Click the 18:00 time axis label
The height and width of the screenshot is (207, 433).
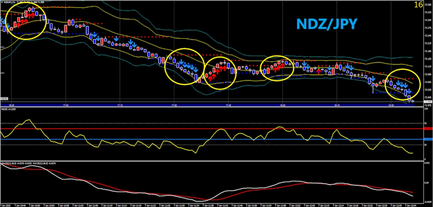pos(283,105)
